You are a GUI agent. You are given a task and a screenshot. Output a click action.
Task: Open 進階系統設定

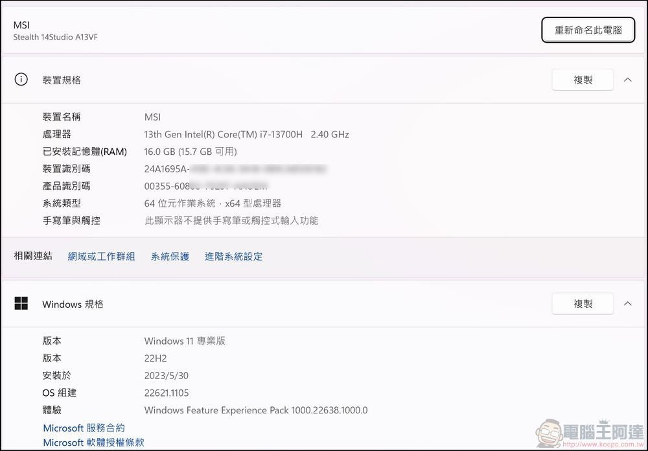[x=233, y=256]
